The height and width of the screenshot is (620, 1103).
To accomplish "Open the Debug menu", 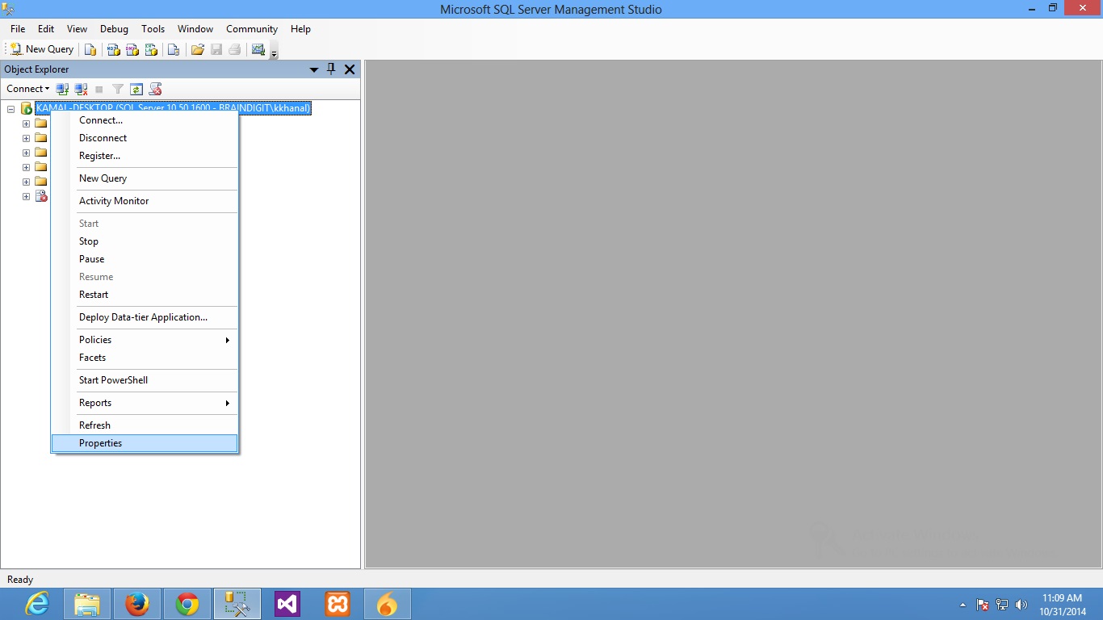I will point(115,29).
